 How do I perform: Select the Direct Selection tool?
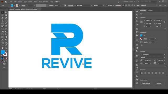[x=6, y=13]
